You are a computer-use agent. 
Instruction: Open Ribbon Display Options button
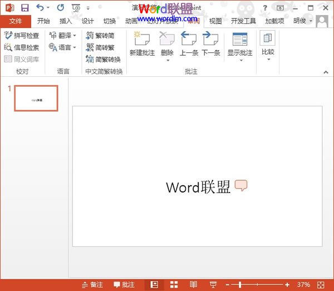(x=280, y=8)
